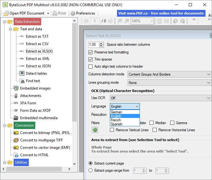This screenshot has width=212, height=180.
Task: Collapse the Text and data tree node
Action: pos(11,29)
